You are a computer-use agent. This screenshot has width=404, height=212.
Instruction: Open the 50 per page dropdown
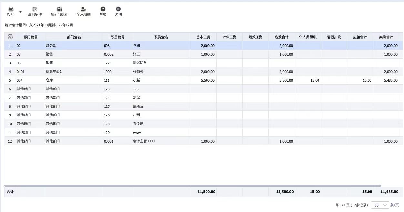point(380,205)
